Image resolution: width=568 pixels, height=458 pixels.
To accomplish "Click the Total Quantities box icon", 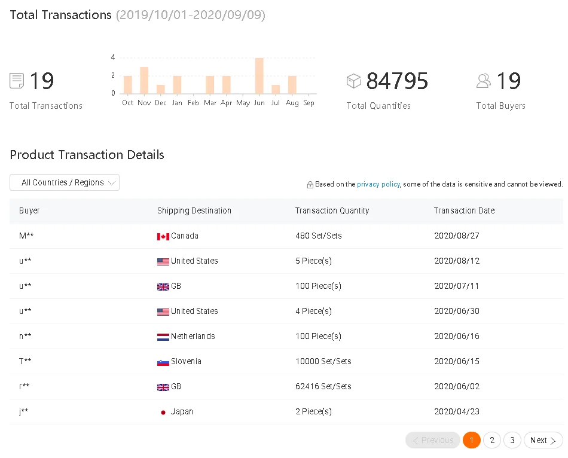I will coord(354,81).
